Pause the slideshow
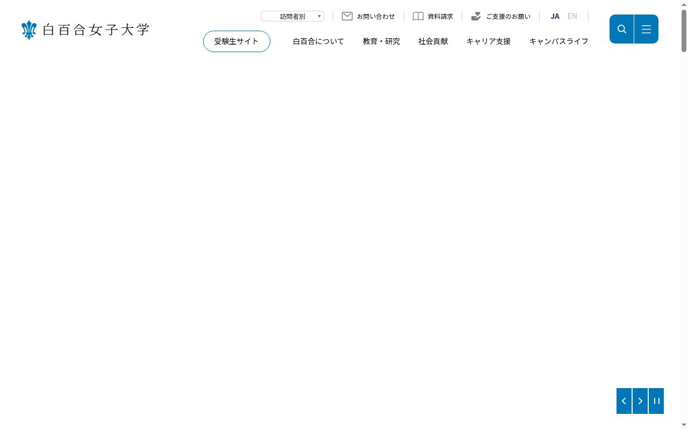The width and height of the screenshot is (688, 430). pos(656,401)
